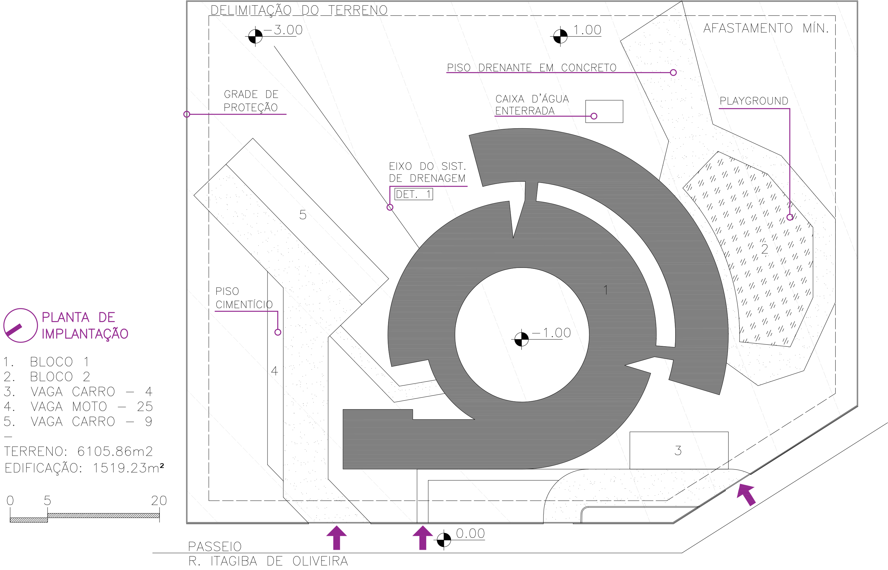The image size is (888, 570).
Task: Click the north orientation compass symbol
Action: pos(21,325)
